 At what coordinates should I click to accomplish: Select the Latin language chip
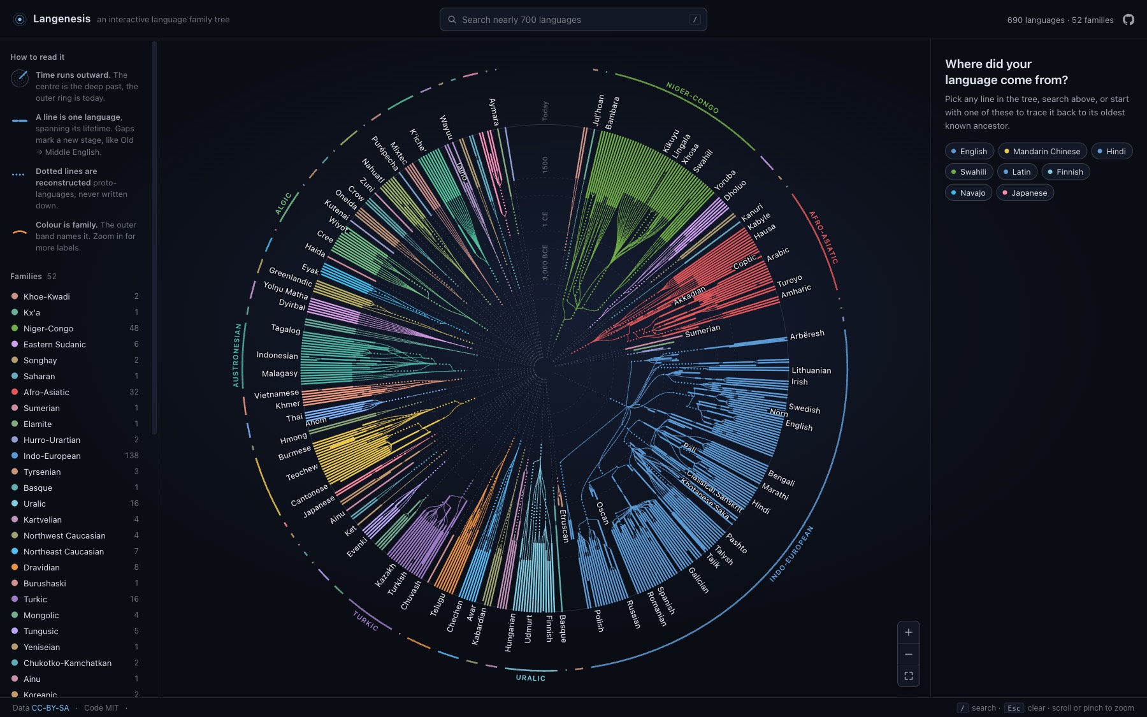point(1017,171)
